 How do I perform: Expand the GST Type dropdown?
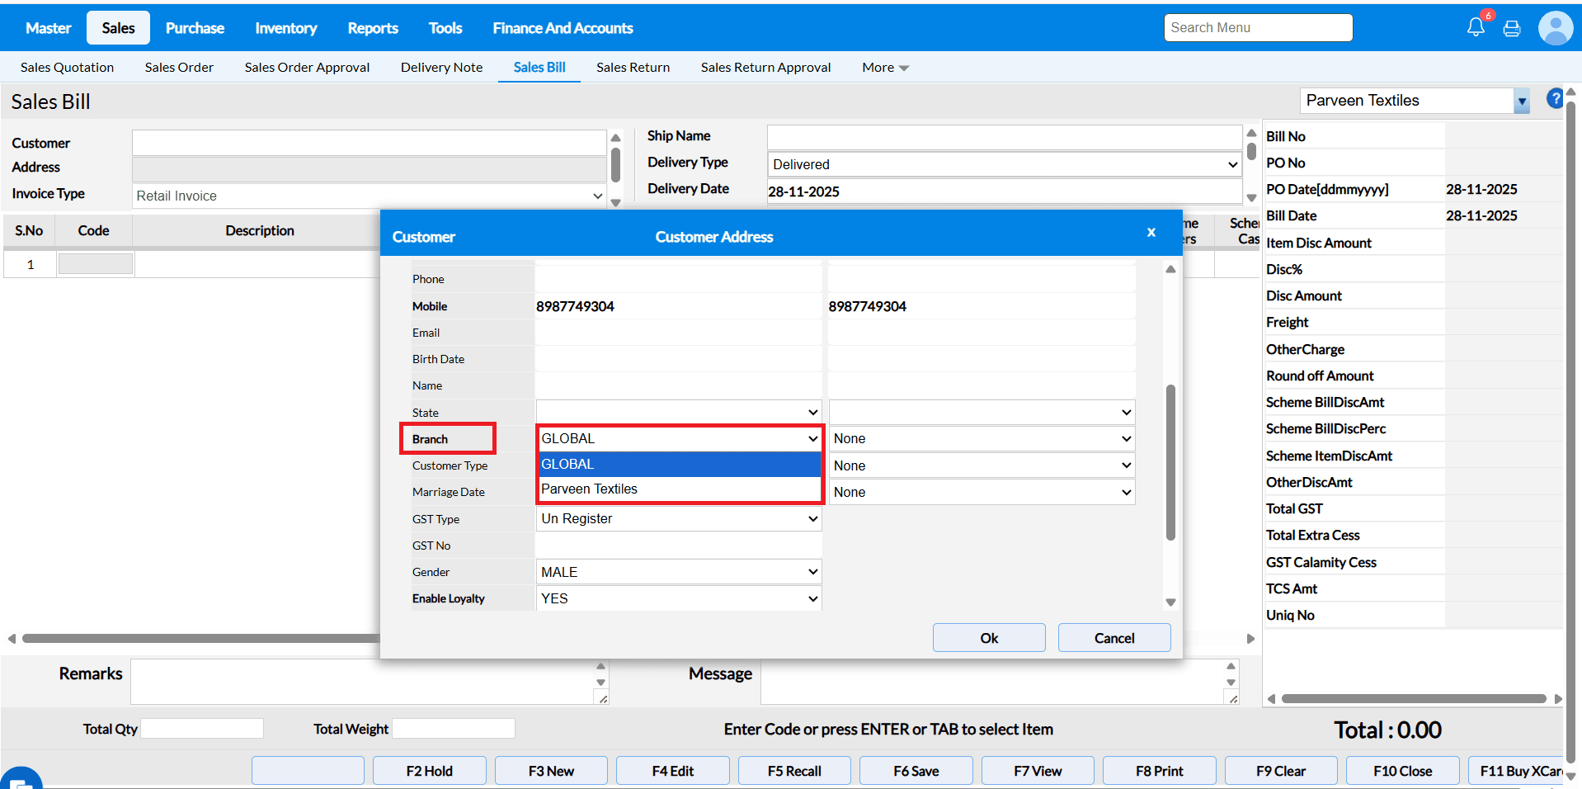point(678,519)
